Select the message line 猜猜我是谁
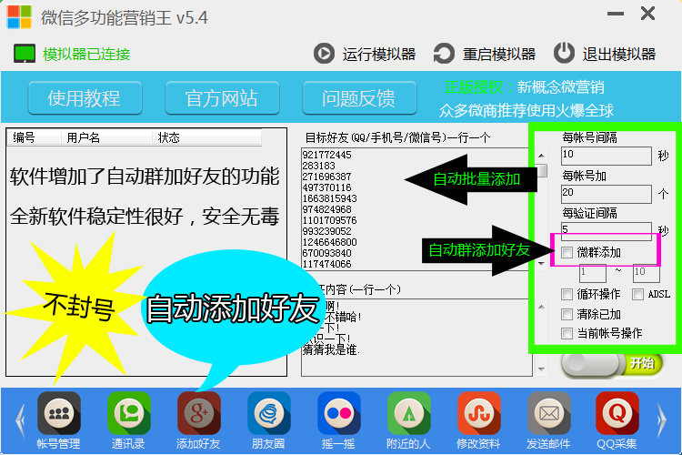The width and height of the screenshot is (682, 455). tap(331, 349)
